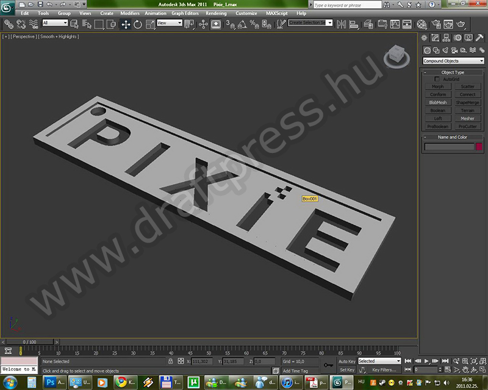This screenshot has width=488, height=390.
Task: Open the MAXScript menu
Action: click(277, 13)
